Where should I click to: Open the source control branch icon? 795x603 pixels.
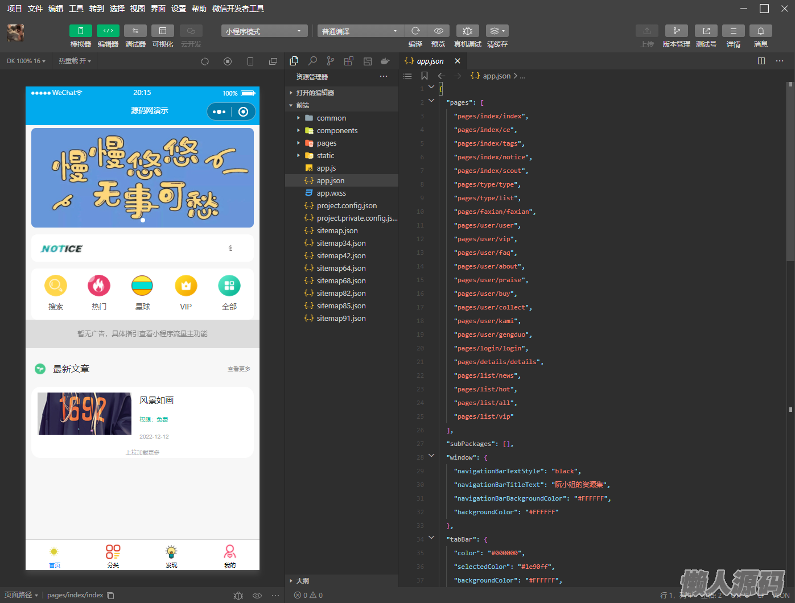[x=331, y=61]
